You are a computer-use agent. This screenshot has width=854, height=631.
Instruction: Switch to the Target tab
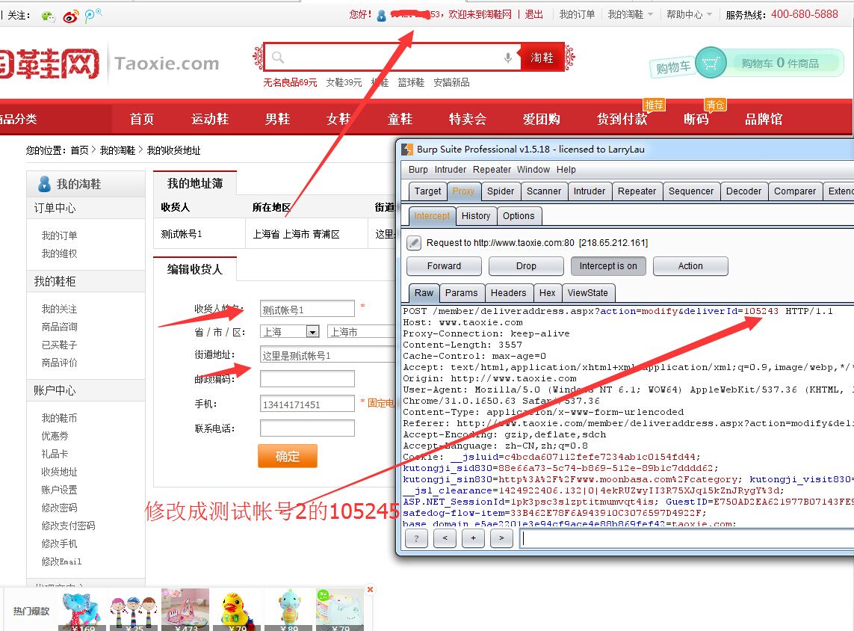pos(427,191)
